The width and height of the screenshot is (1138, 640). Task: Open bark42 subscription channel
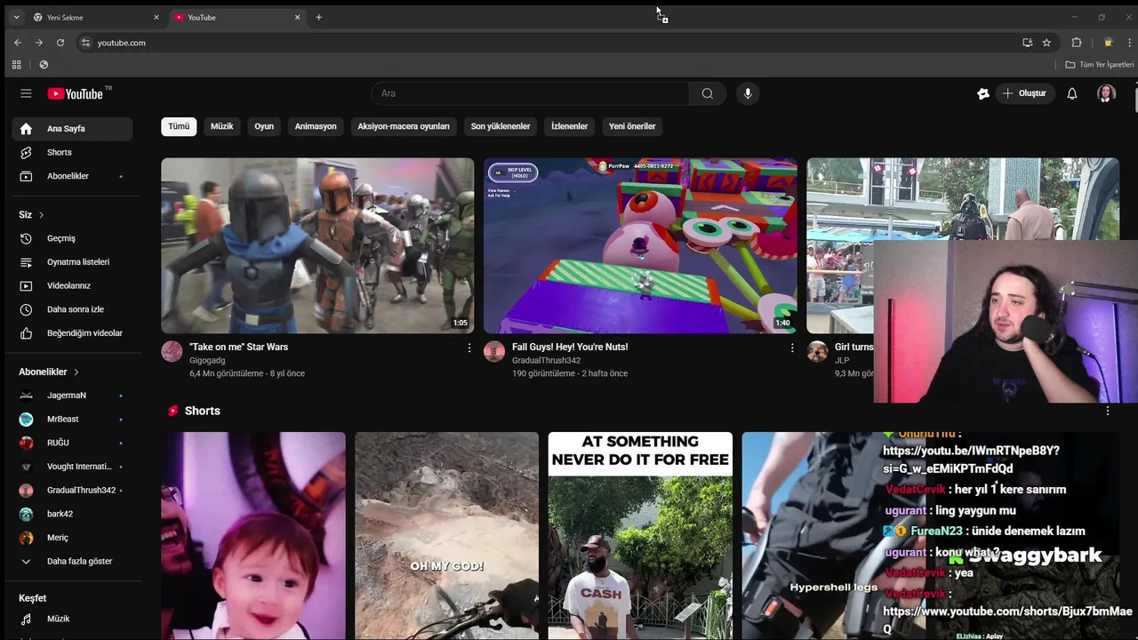pos(72,514)
